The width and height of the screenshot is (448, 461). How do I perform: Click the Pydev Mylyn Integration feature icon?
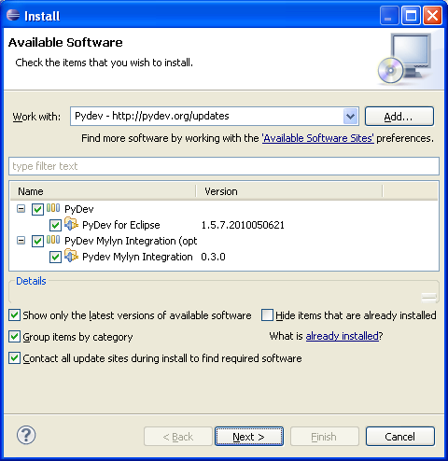pos(71,256)
